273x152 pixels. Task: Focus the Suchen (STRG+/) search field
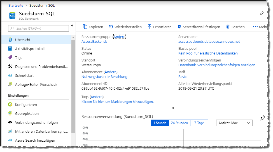click(38, 28)
